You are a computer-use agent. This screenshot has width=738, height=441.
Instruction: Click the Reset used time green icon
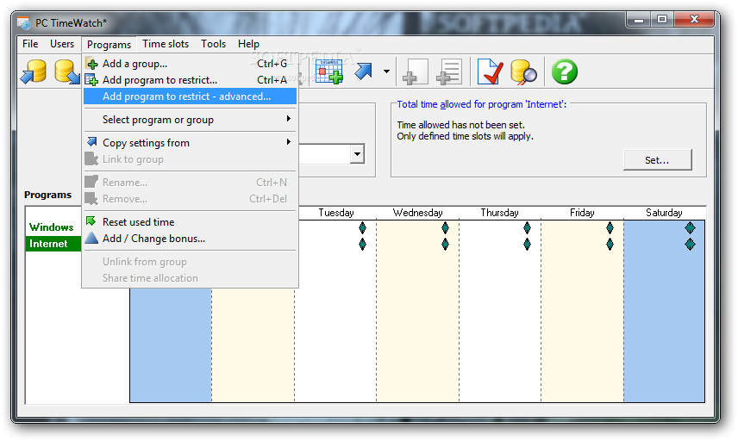[91, 221]
